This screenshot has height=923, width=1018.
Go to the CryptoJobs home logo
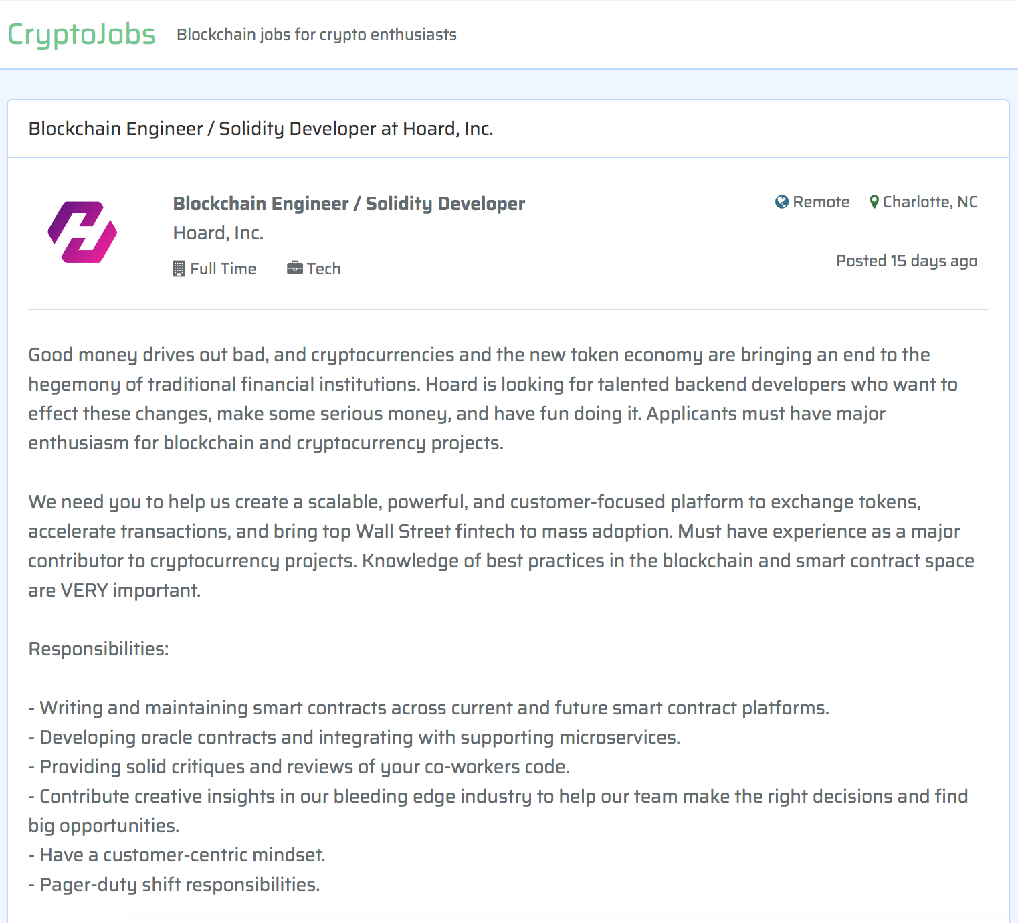click(82, 35)
